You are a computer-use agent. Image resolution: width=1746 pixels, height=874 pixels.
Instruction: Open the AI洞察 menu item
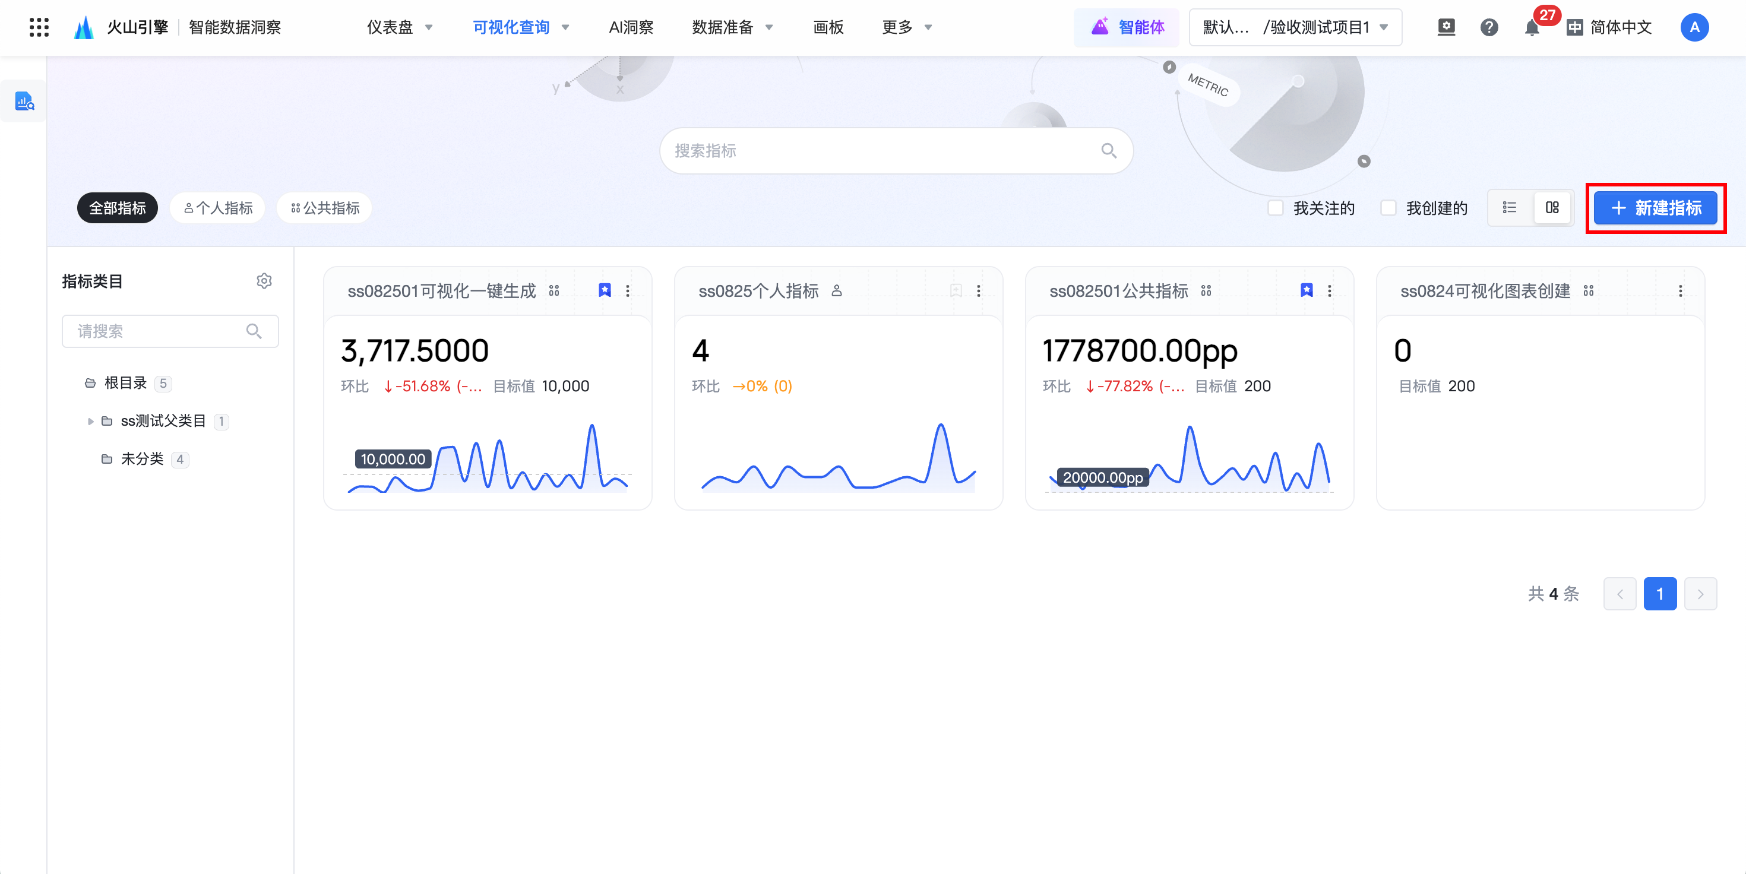[x=630, y=28]
